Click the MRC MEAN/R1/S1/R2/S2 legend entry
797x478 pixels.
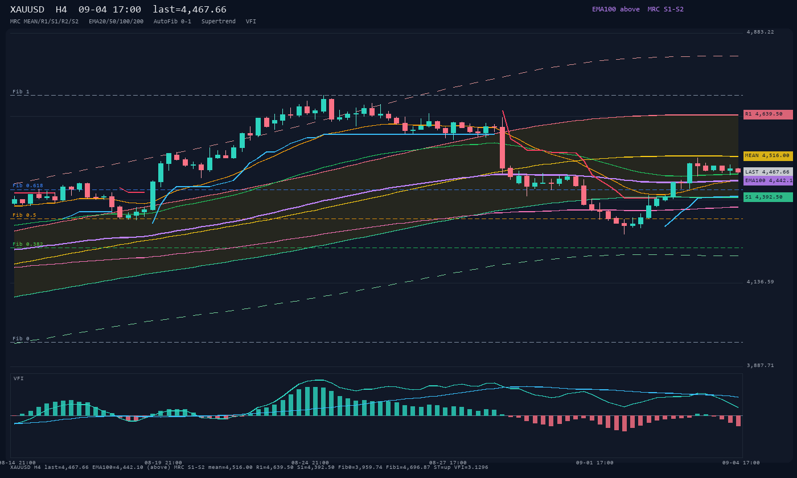coord(44,22)
